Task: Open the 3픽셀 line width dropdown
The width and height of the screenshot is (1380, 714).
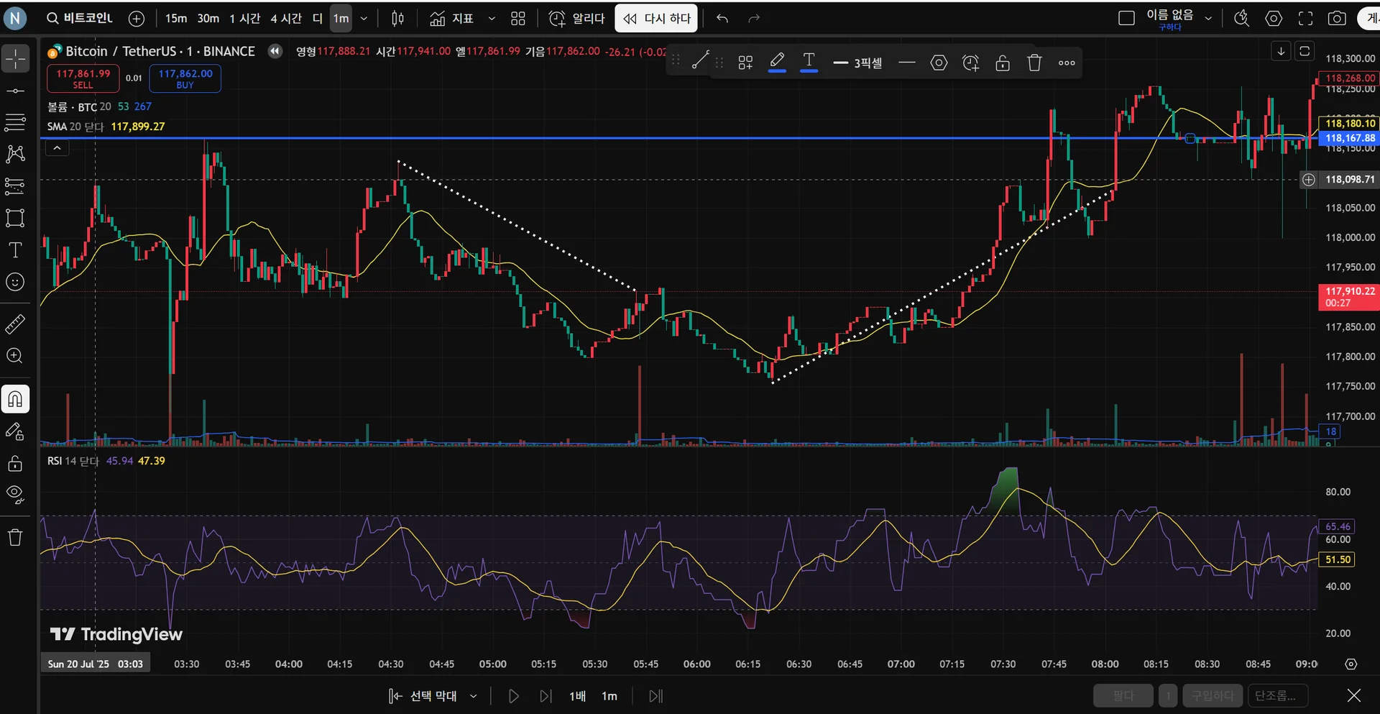Action: 857,63
